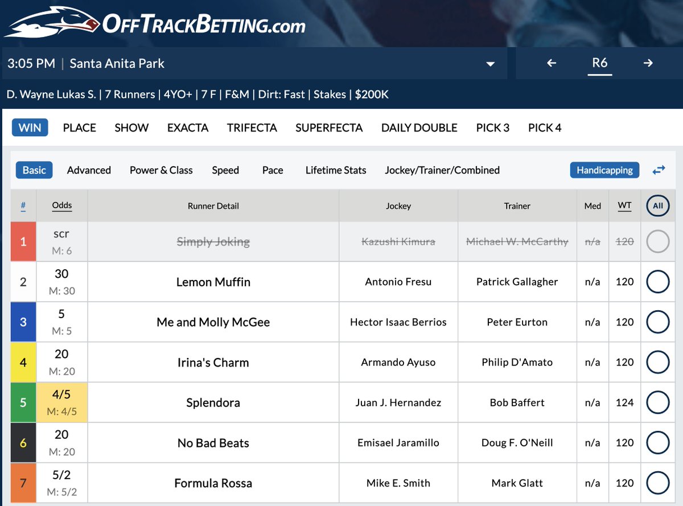Select all runners with the All circle
The height and width of the screenshot is (506, 683).
(657, 205)
